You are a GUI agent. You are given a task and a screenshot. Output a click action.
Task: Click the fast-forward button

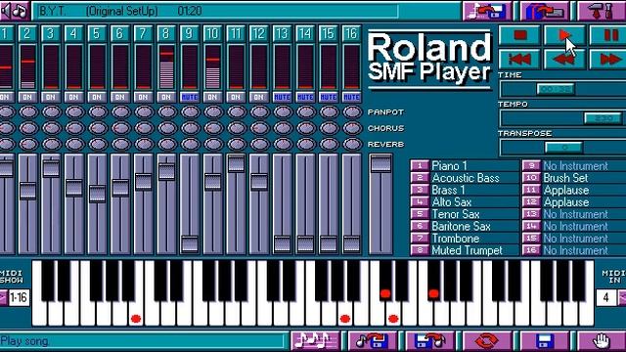609,60
